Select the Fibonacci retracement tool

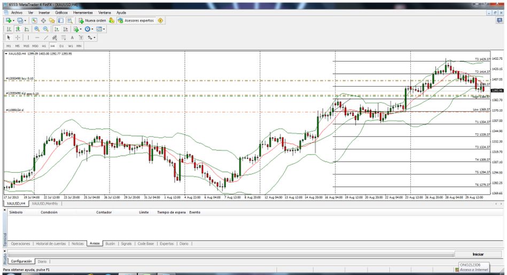point(64,37)
